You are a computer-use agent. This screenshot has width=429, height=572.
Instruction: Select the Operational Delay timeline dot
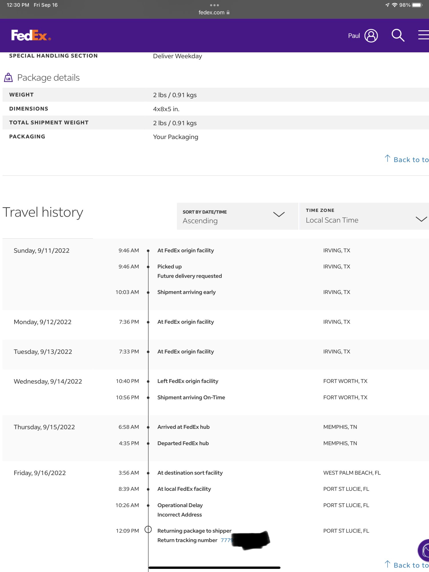pos(148,506)
